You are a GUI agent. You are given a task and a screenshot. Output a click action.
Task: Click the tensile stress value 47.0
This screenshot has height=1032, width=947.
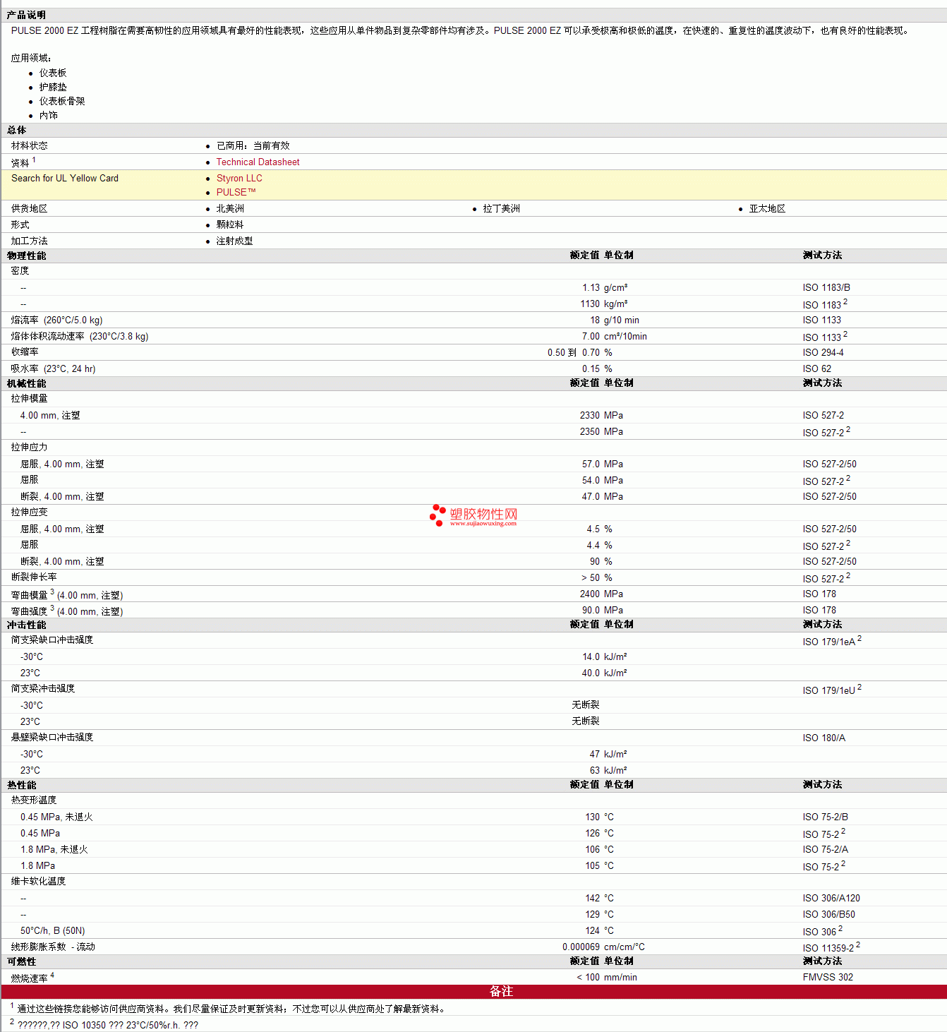pyautogui.click(x=591, y=496)
